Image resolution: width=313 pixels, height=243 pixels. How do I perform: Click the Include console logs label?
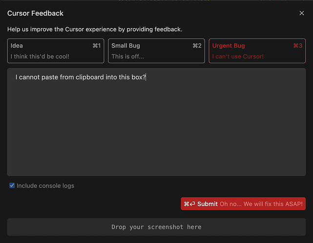pyautogui.click(x=45, y=186)
